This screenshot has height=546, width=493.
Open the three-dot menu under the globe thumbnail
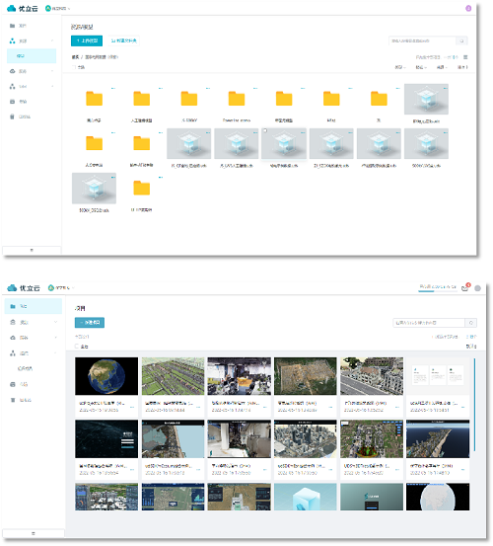click(x=132, y=407)
